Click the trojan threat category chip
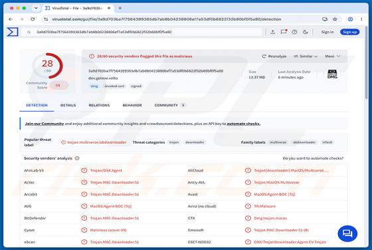 [174, 142]
